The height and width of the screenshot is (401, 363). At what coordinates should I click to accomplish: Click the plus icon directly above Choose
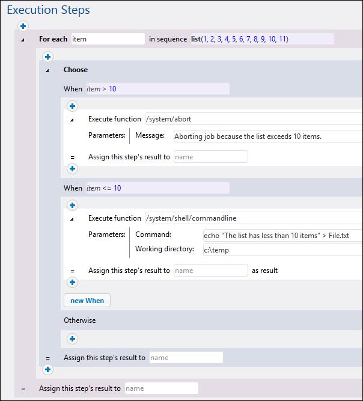48,57
